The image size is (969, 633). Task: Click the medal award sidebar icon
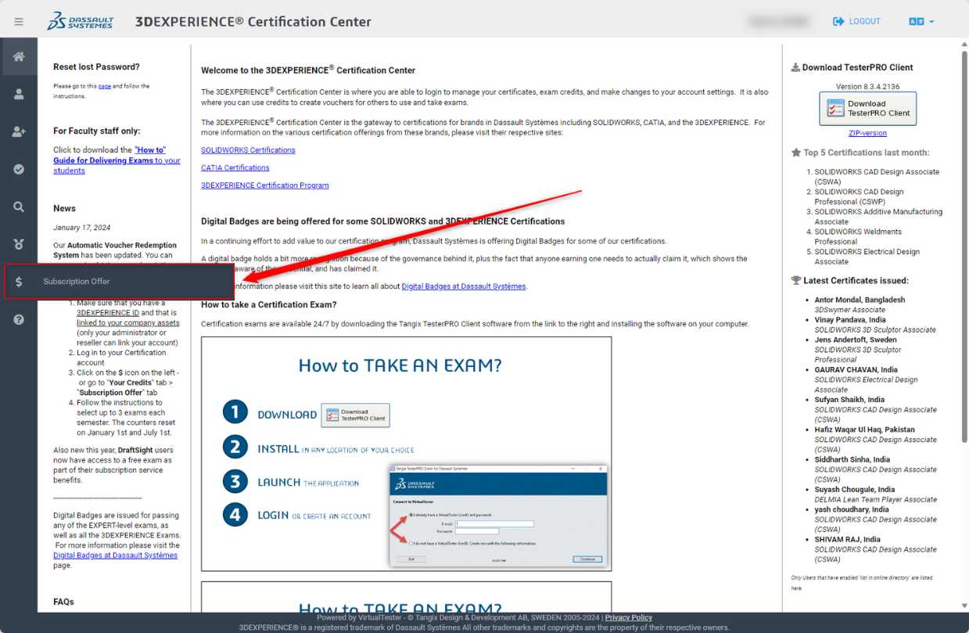point(19,244)
